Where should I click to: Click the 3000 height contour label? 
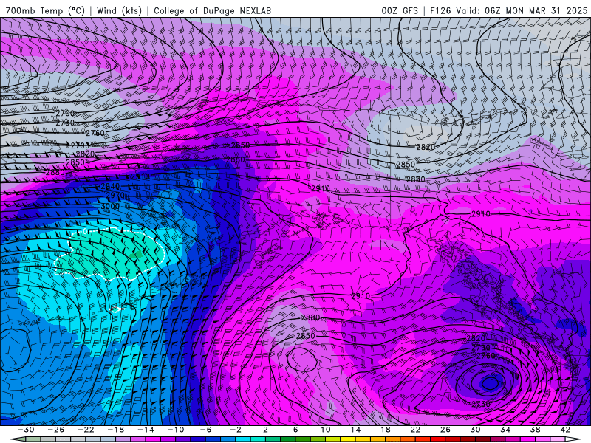110,207
